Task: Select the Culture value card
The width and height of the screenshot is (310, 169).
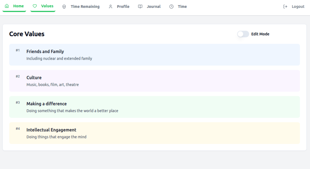Action: point(155,81)
